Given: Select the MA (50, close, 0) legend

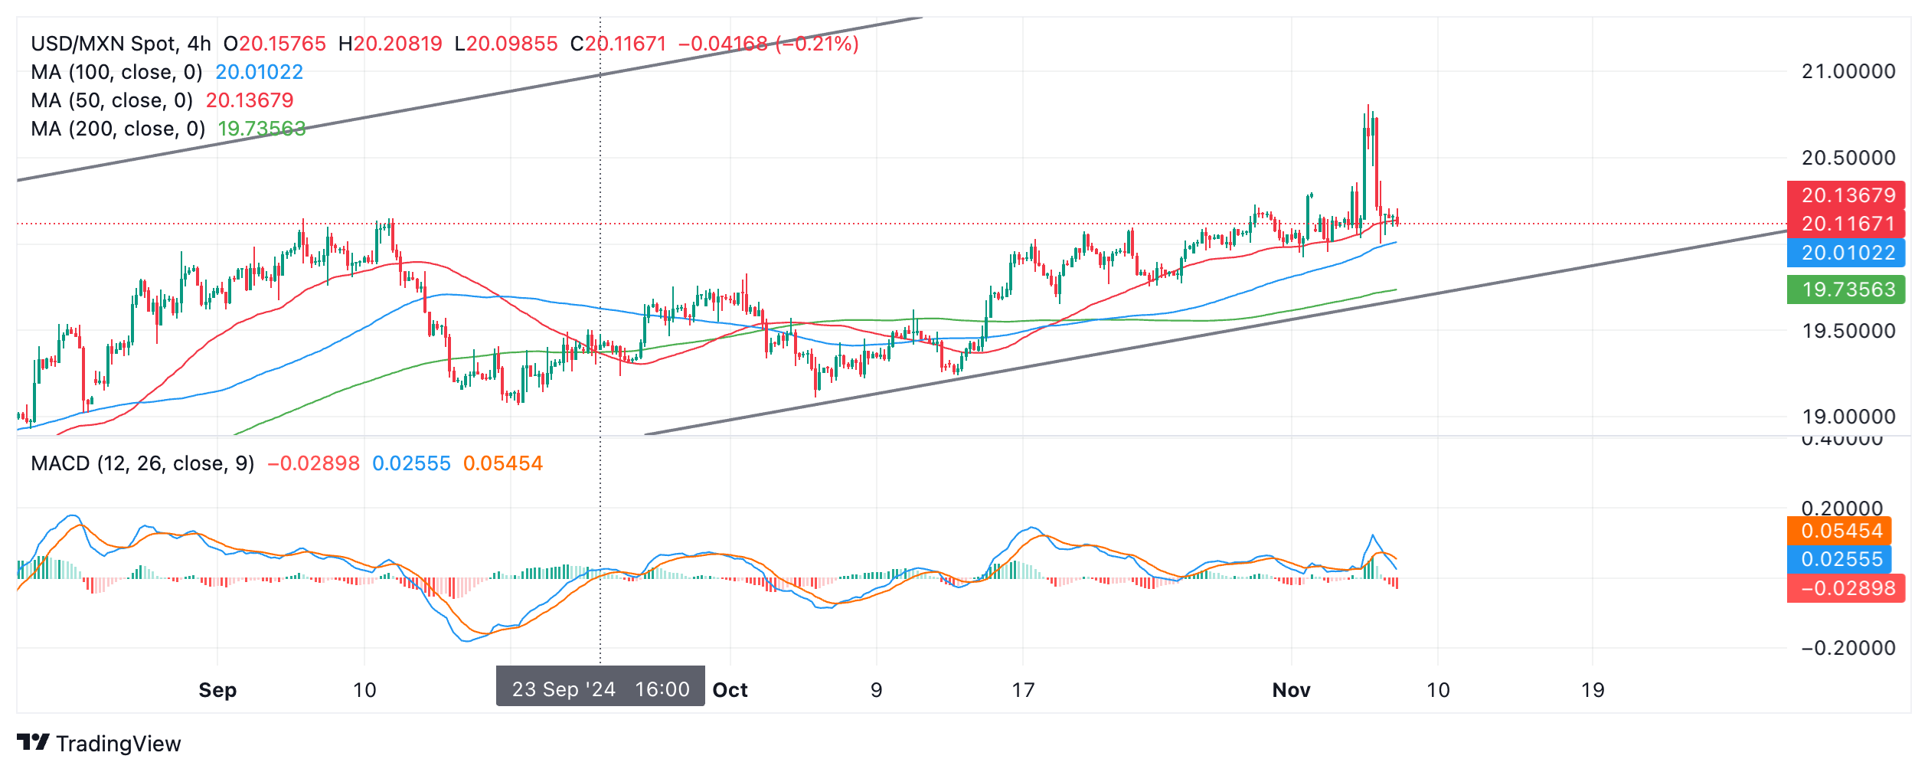Looking at the screenshot, I should coord(112,100).
